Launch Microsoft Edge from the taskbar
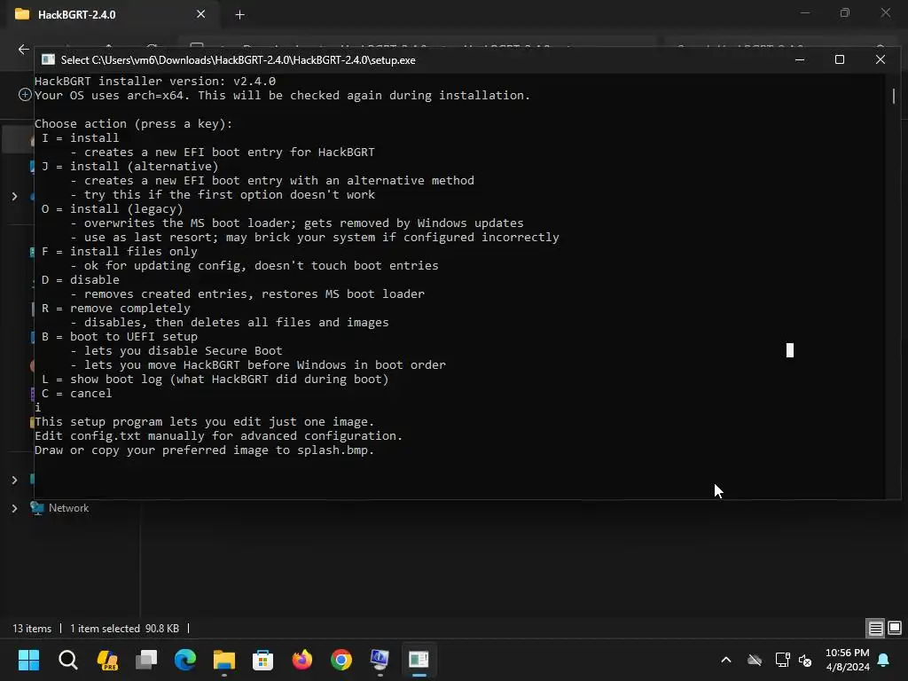908x681 pixels. point(185,660)
